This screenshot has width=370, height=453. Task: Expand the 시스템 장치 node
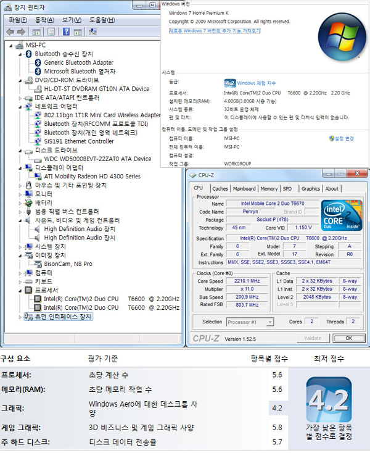(20, 247)
